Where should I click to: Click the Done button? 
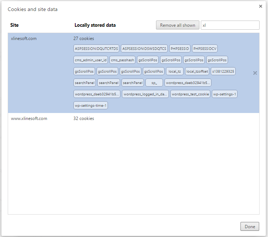tap(250, 226)
